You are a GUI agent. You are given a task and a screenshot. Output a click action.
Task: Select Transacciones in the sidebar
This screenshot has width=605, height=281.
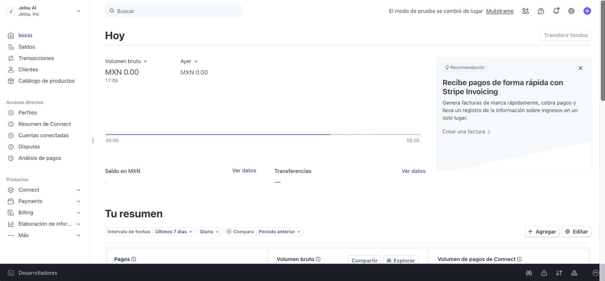coord(36,58)
